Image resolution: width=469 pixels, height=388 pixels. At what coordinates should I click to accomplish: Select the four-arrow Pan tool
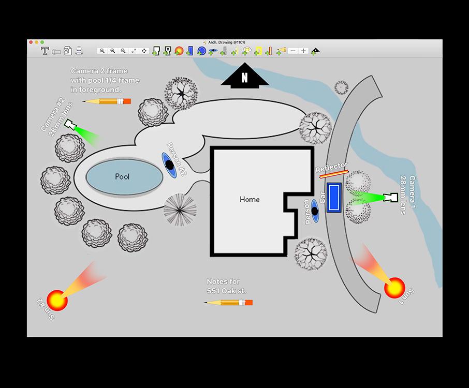coord(143,51)
